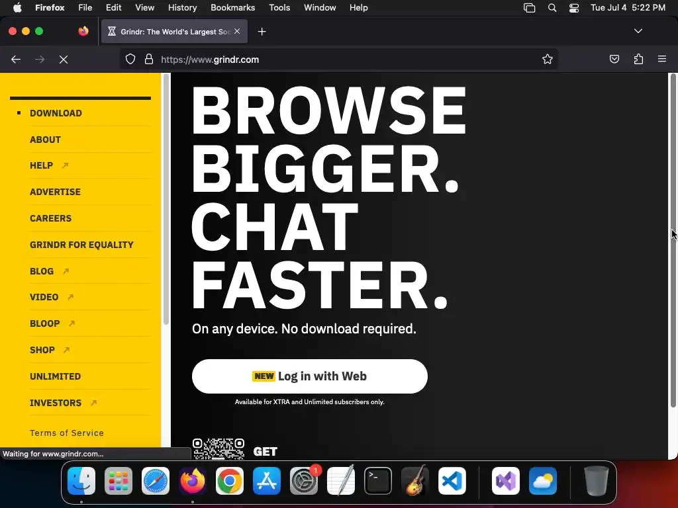Go to the DOWNLOAD sidebar link

[56, 113]
